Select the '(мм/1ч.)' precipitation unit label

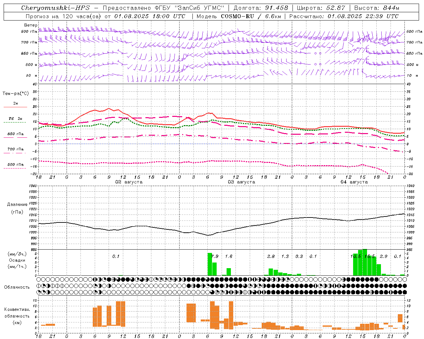[x=17, y=266]
